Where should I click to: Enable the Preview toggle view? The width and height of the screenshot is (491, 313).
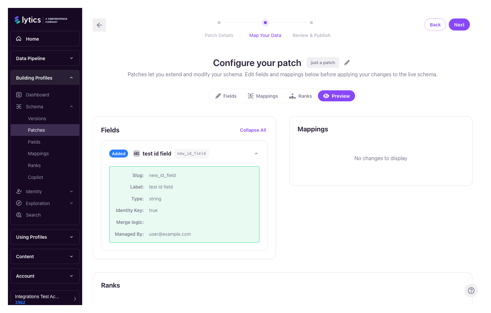(x=336, y=96)
